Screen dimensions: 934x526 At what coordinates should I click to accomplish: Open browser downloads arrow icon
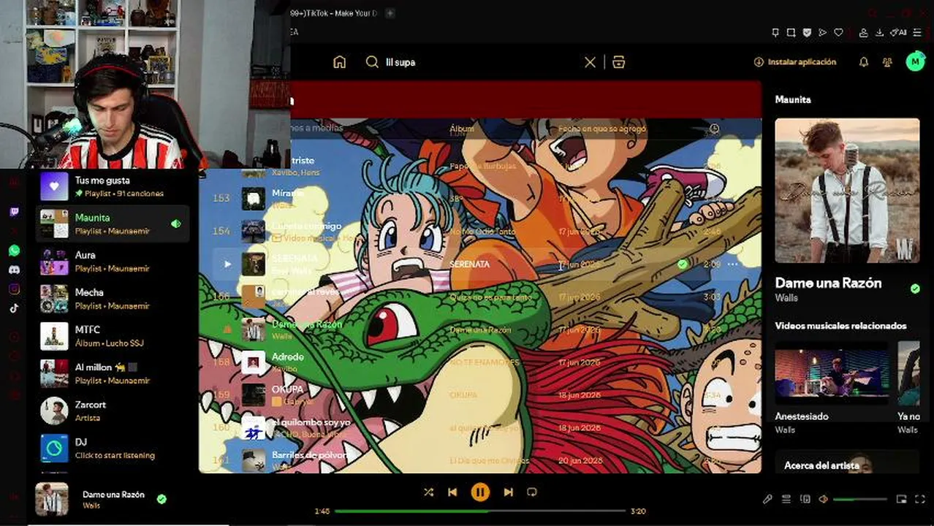click(x=879, y=33)
